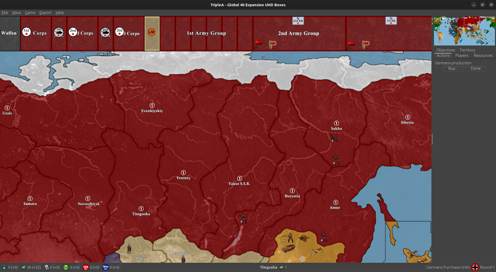This screenshot has width=496, height=272.
Task: Click the Urals territory label
Action: tap(7, 113)
